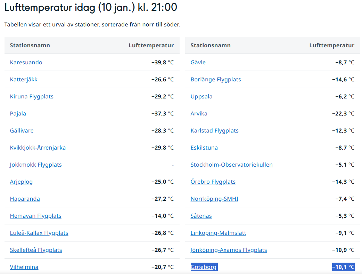Go to Vilhelmina station page
The height and width of the screenshot is (279, 362).
24,267
